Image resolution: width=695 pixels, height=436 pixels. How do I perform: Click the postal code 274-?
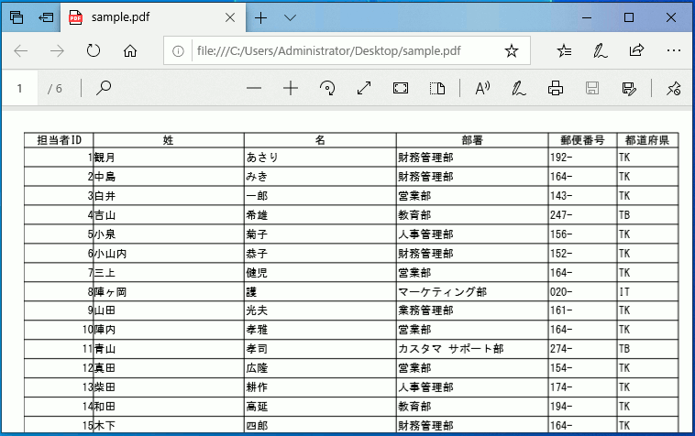coord(561,349)
